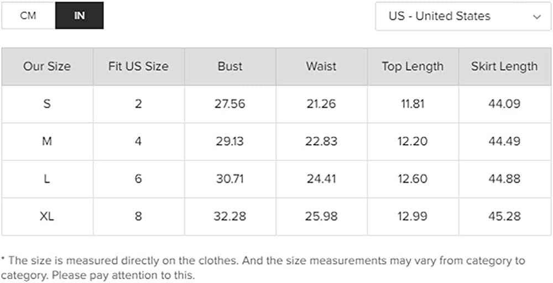Select the M size row

47,141
